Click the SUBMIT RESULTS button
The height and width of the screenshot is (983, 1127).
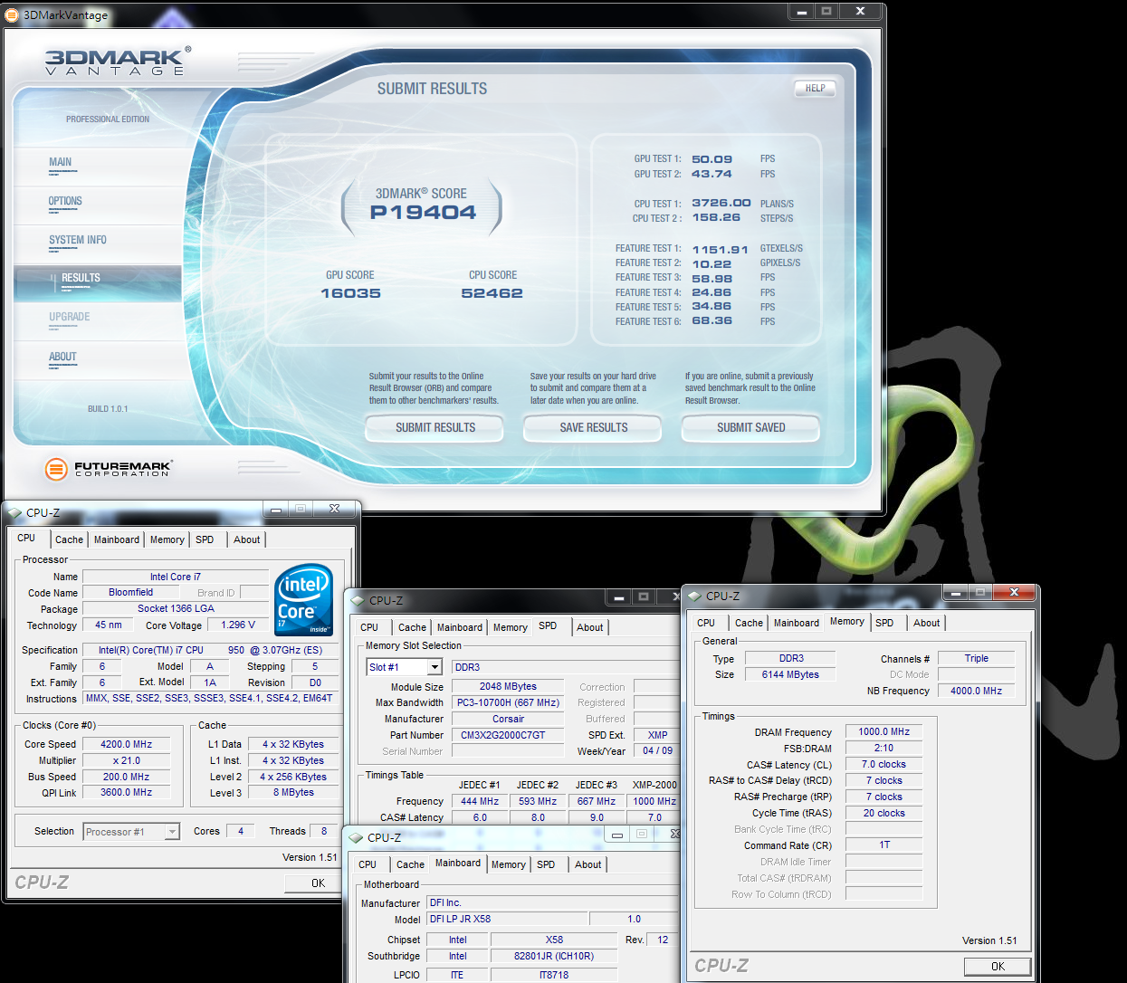coord(435,428)
